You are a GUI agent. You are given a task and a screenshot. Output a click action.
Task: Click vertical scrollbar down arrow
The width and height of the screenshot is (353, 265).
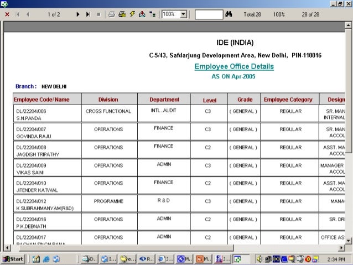(348, 241)
